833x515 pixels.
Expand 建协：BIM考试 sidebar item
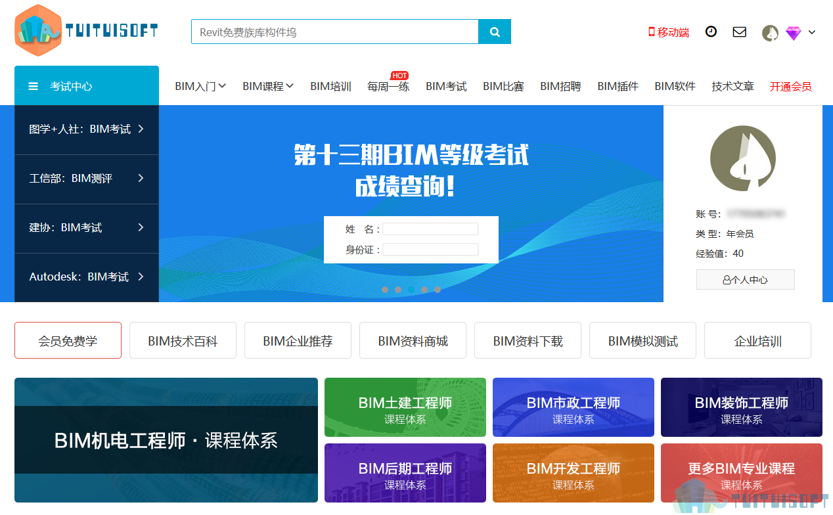coord(87,228)
